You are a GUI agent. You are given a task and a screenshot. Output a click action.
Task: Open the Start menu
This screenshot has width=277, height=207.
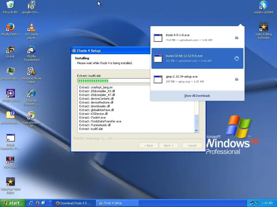point(13,203)
